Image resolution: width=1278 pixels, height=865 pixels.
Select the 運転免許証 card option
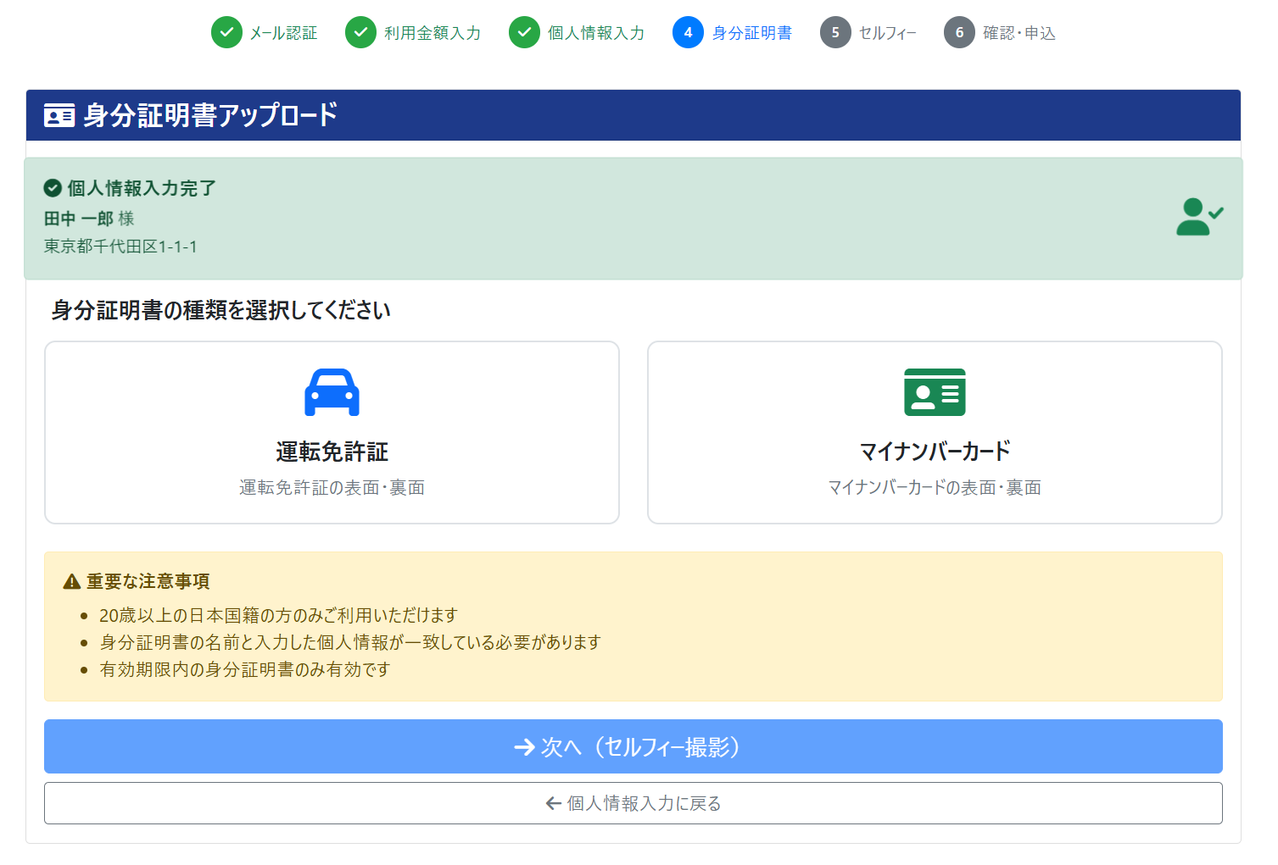(332, 432)
